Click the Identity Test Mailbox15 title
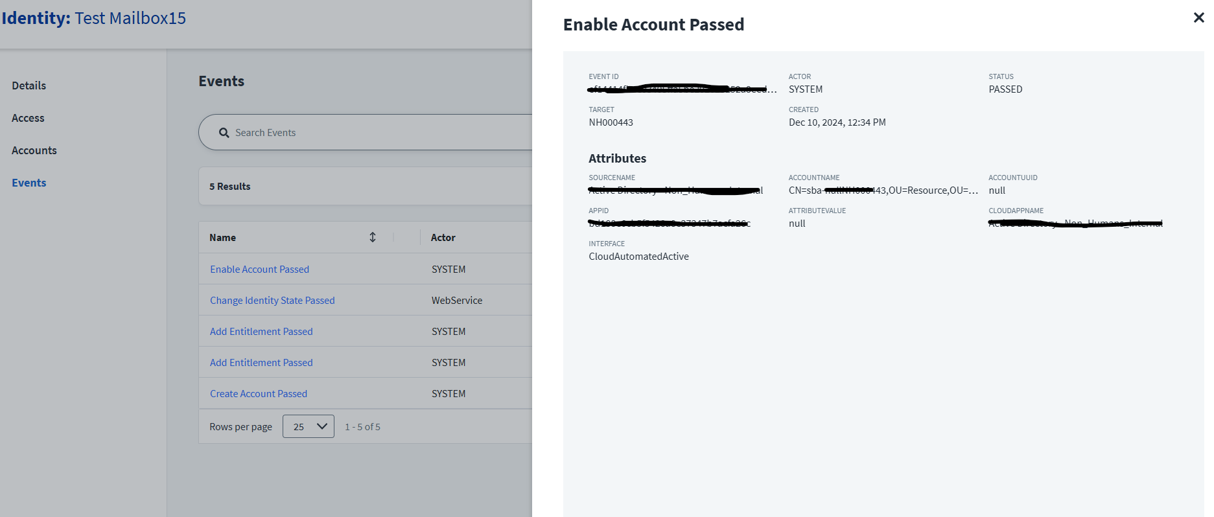 coord(94,18)
